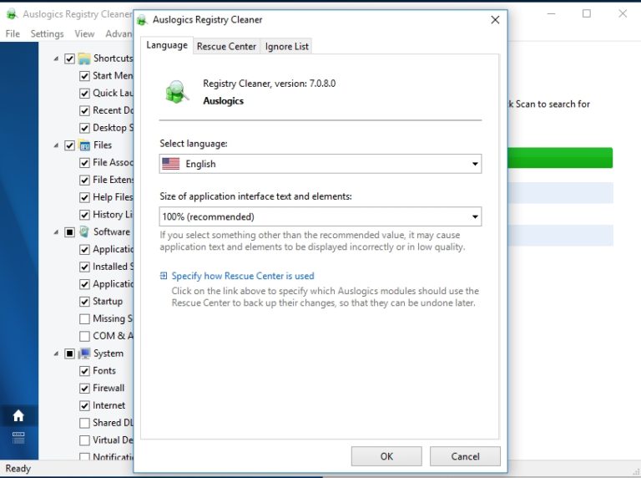This screenshot has height=478, width=641.
Task: Click the 100% (recommended) dropdown arrow
Action: pos(475,216)
